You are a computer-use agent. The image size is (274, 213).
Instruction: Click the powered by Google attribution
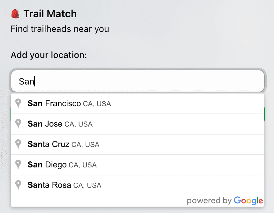(x=225, y=201)
